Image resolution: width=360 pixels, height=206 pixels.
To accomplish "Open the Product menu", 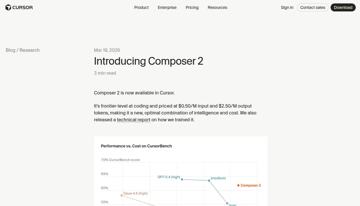I will click(141, 7).
